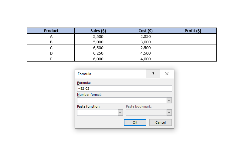244x154 pixels.
Task: Select the Product header cell
Action: (51, 31)
